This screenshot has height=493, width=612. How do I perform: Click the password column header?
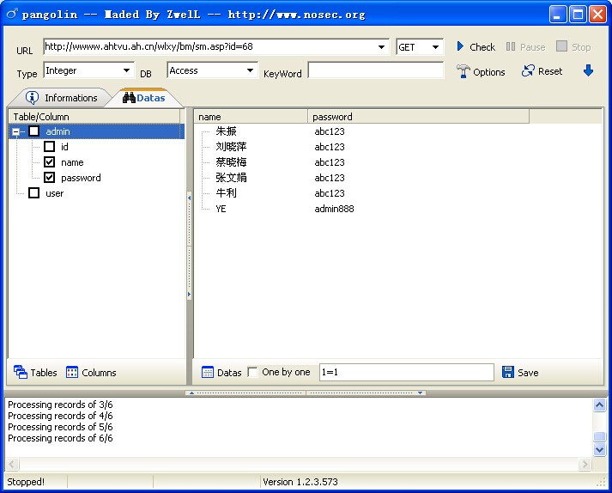[x=418, y=117]
